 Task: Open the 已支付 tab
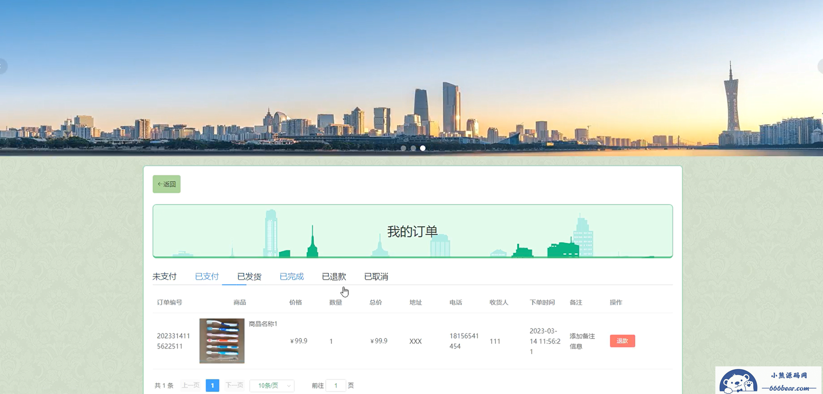pos(207,276)
